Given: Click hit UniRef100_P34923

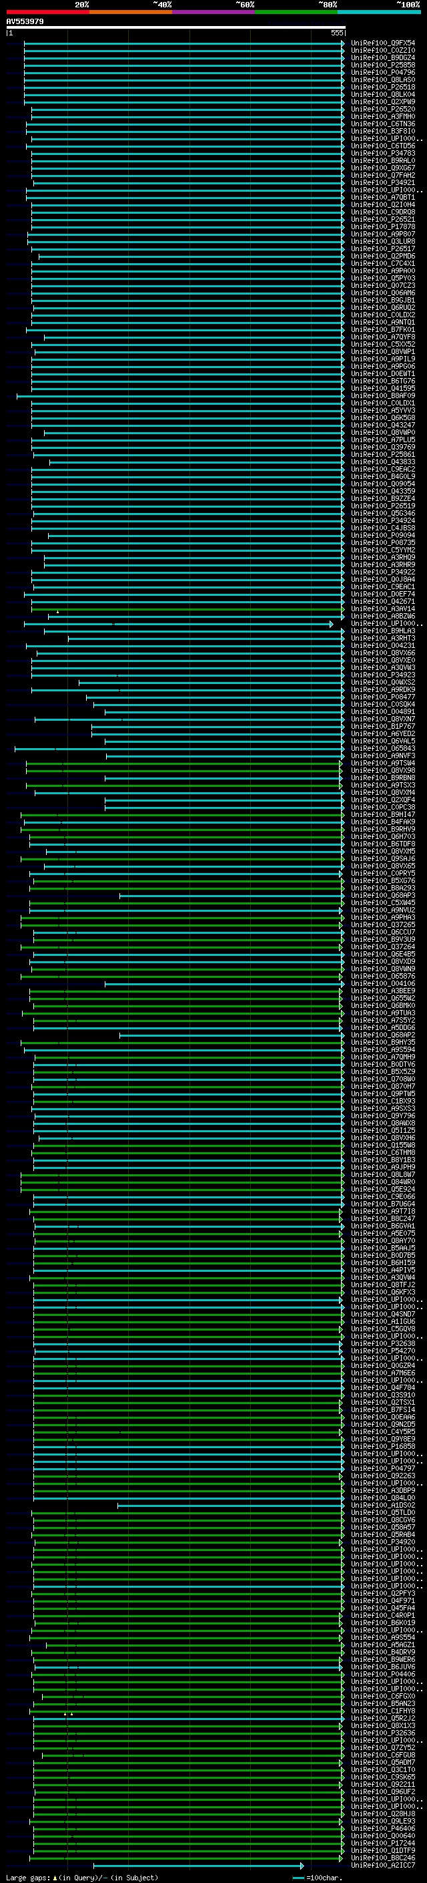Looking at the screenshot, I should pos(383,675).
